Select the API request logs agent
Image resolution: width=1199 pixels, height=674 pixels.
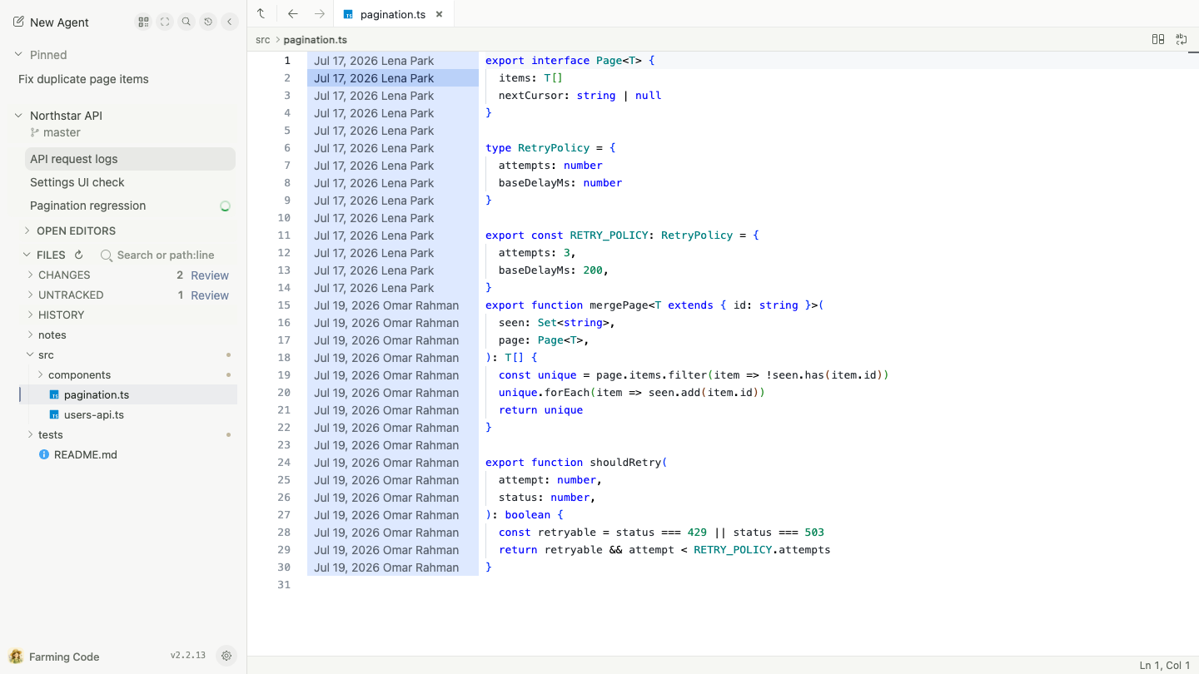[x=130, y=159]
